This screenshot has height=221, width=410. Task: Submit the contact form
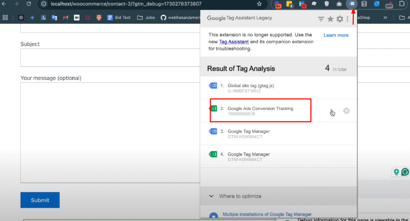coord(40,200)
